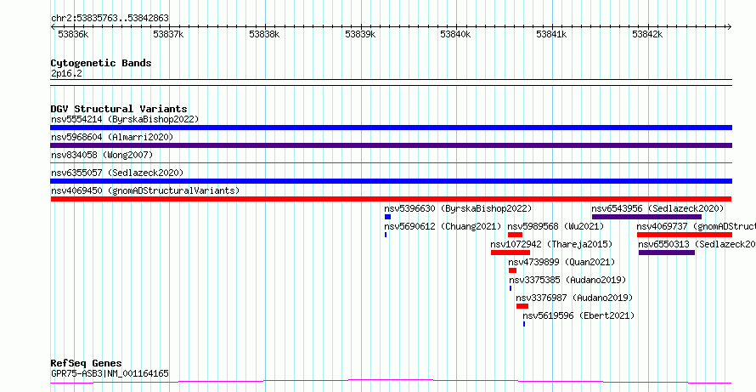Viewport: 756px width, 392px height.
Task: Open the nsv6543956 (Sedlazeck2020) label
Action: tap(657, 208)
